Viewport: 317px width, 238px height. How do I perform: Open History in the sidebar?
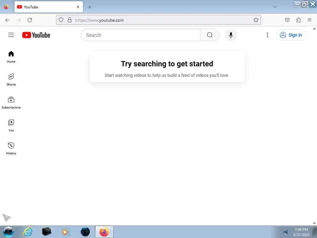click(11, 148)
